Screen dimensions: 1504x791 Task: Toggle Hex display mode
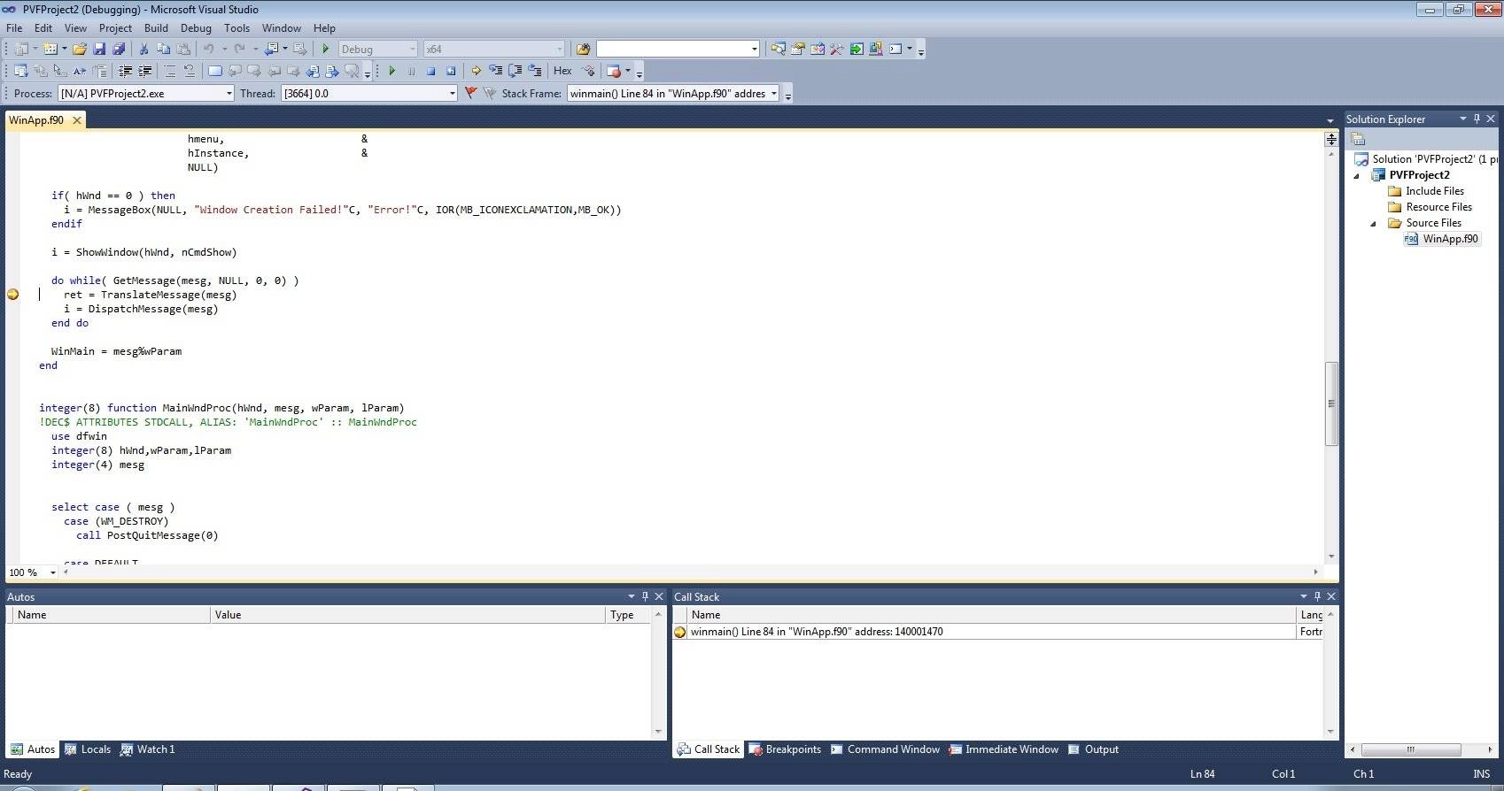click(x=562, y=71)
